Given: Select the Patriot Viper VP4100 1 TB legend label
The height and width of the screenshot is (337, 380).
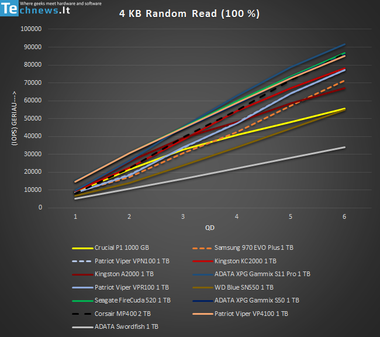Looking at the screenshot, I should click(x=251, y=314).
